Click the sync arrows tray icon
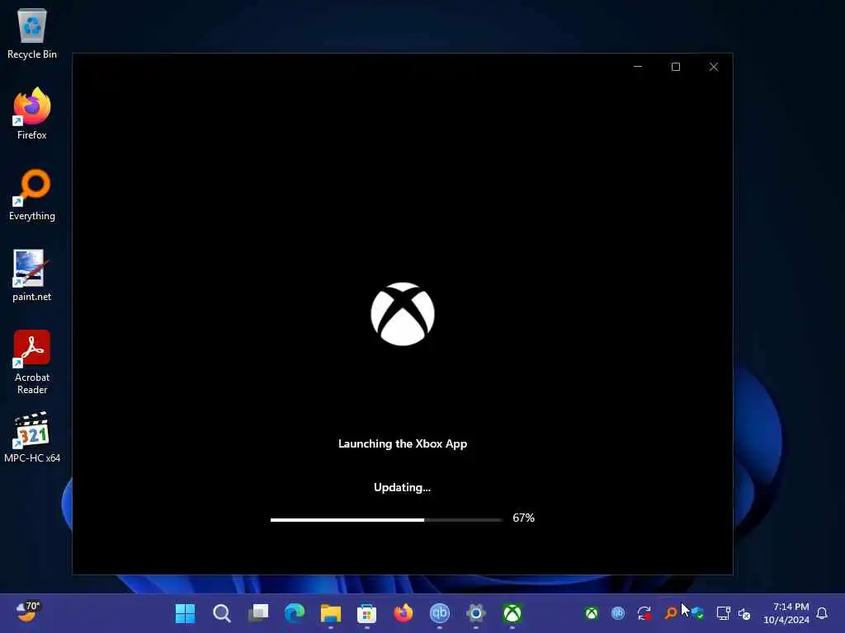The image size is (845, 633). click(644, 613)
